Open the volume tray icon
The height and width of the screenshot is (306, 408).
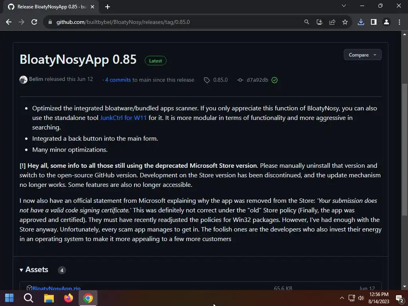pos(361,298)
